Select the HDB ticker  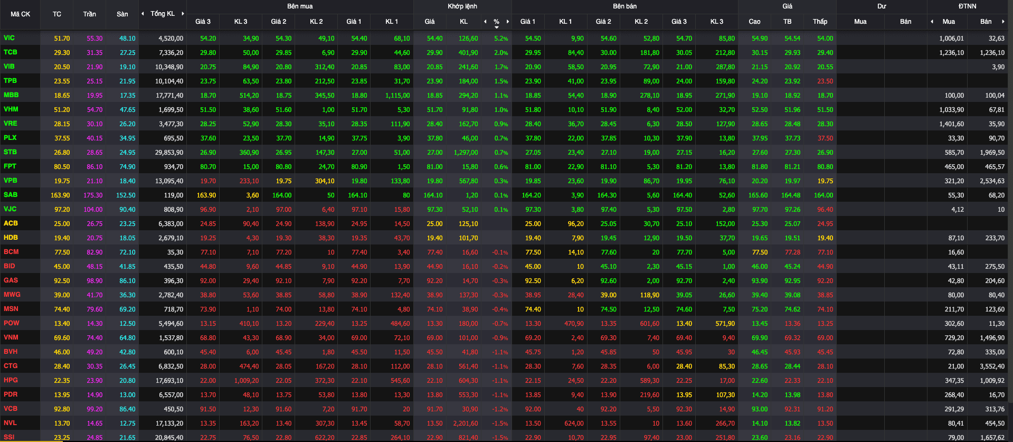coord(11,238)
